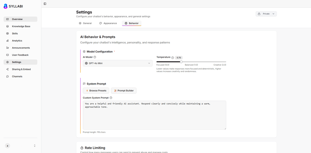Screen dimensions: 311x153
Task: Click the Browse Presets button
Action: (96, 91)
